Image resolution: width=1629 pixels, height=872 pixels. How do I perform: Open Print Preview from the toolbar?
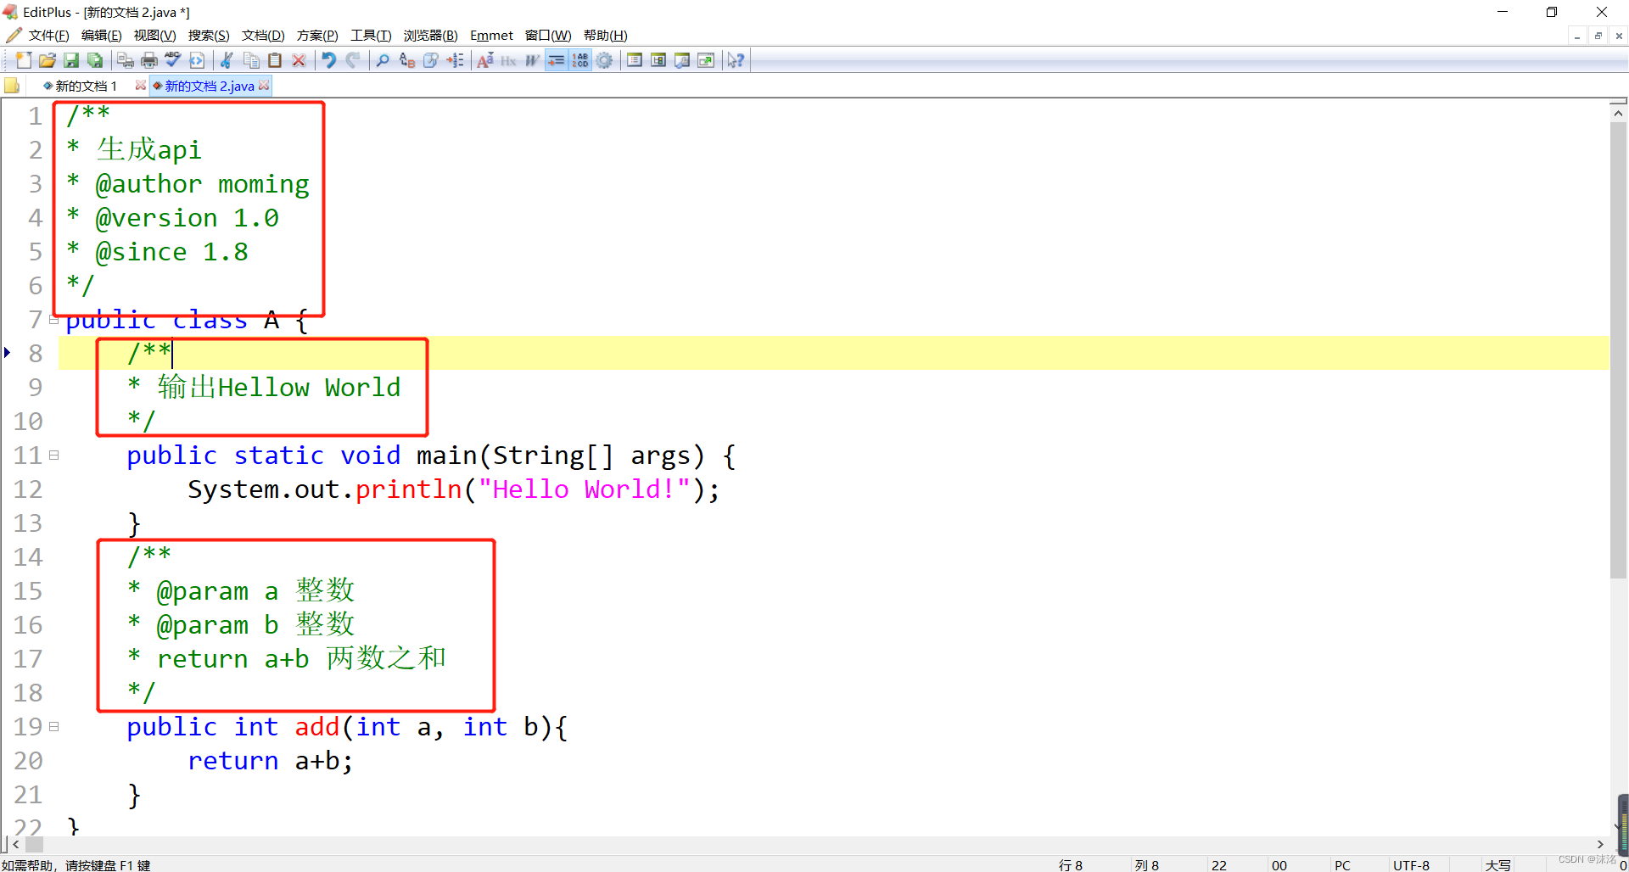[126, 60]
